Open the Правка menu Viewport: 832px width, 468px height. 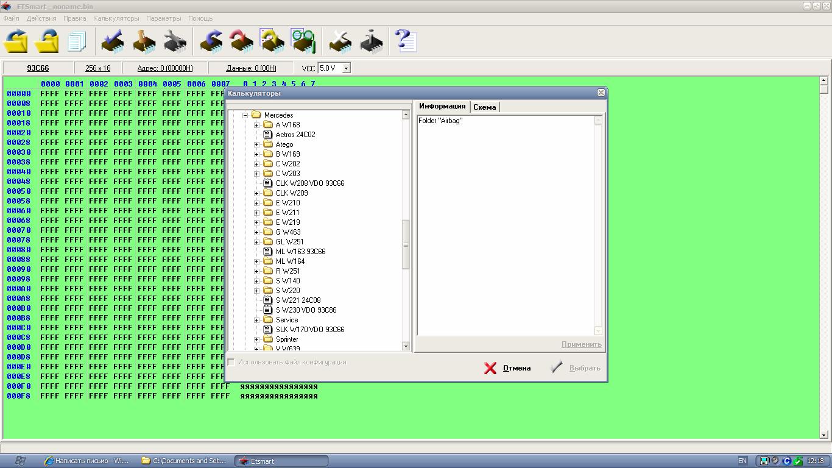point(74,18)
